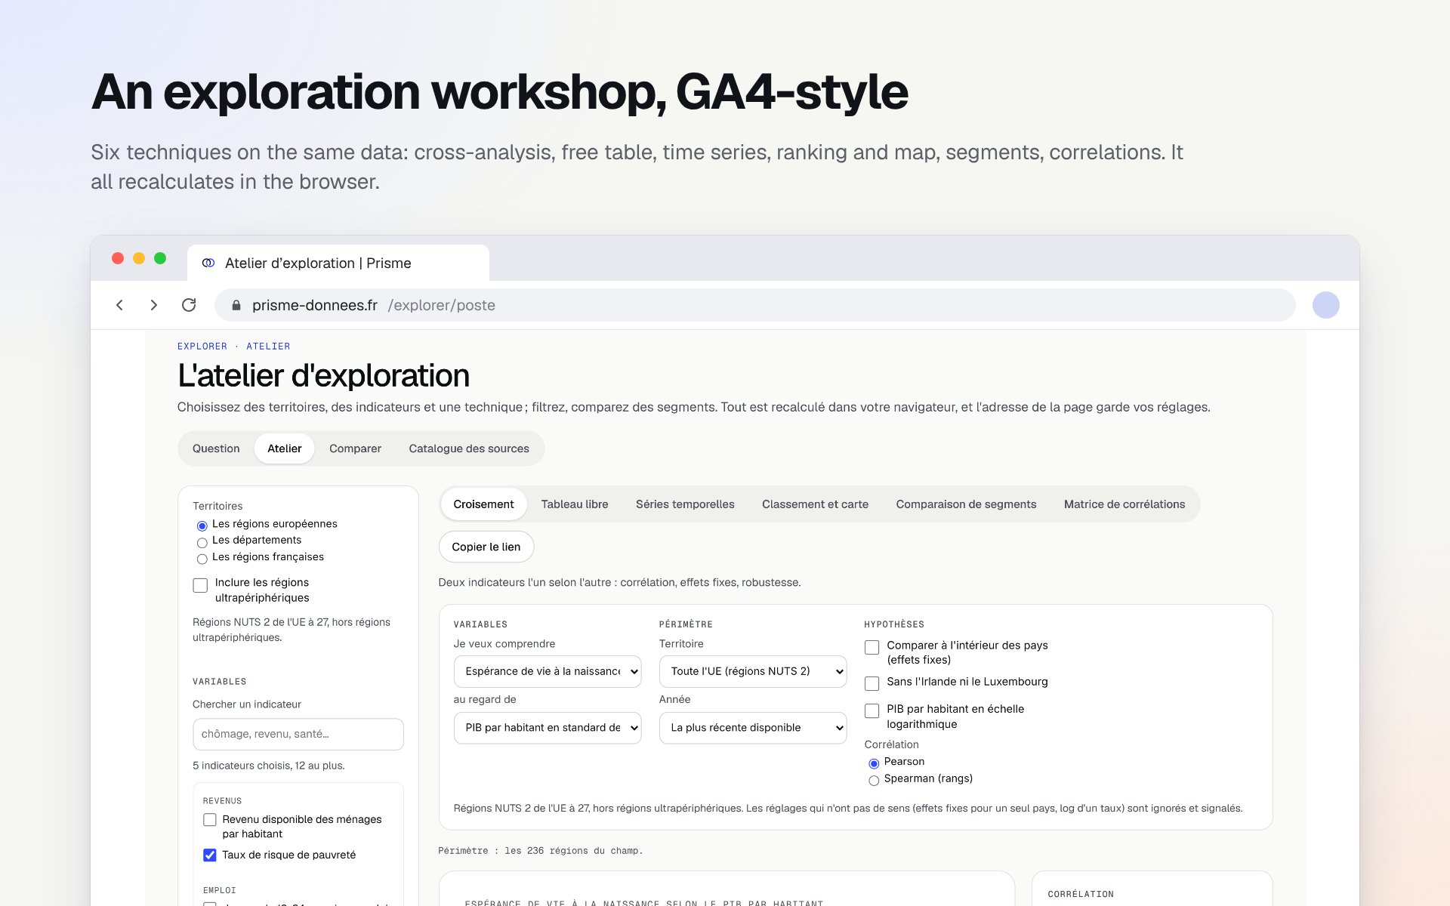The image size is (1450, 906).
Task: Click the 'Chercher un indicateur' search field
Action: tap(298, 734)
